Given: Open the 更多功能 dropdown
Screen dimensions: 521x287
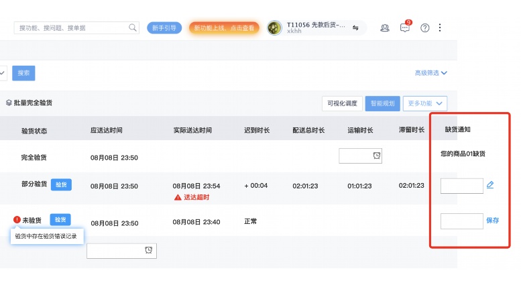Looking at the screenshot, I should point(425,103).
